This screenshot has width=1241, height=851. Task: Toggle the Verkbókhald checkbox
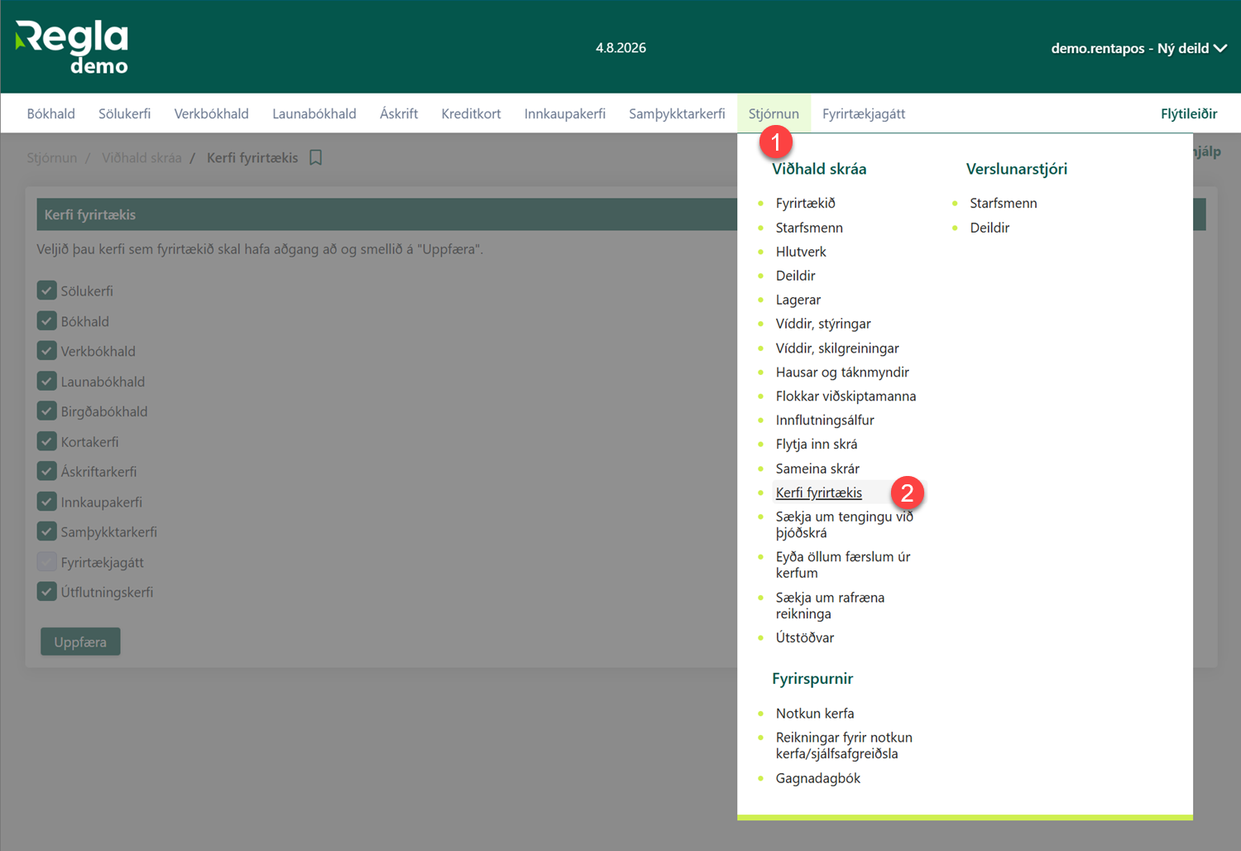click(x=46, y=350)
